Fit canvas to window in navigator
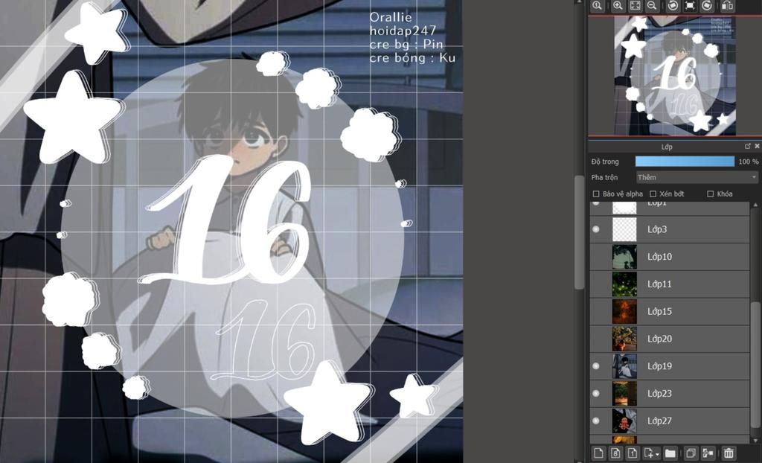Screen dimensions: 762x463 click(635, 6)
